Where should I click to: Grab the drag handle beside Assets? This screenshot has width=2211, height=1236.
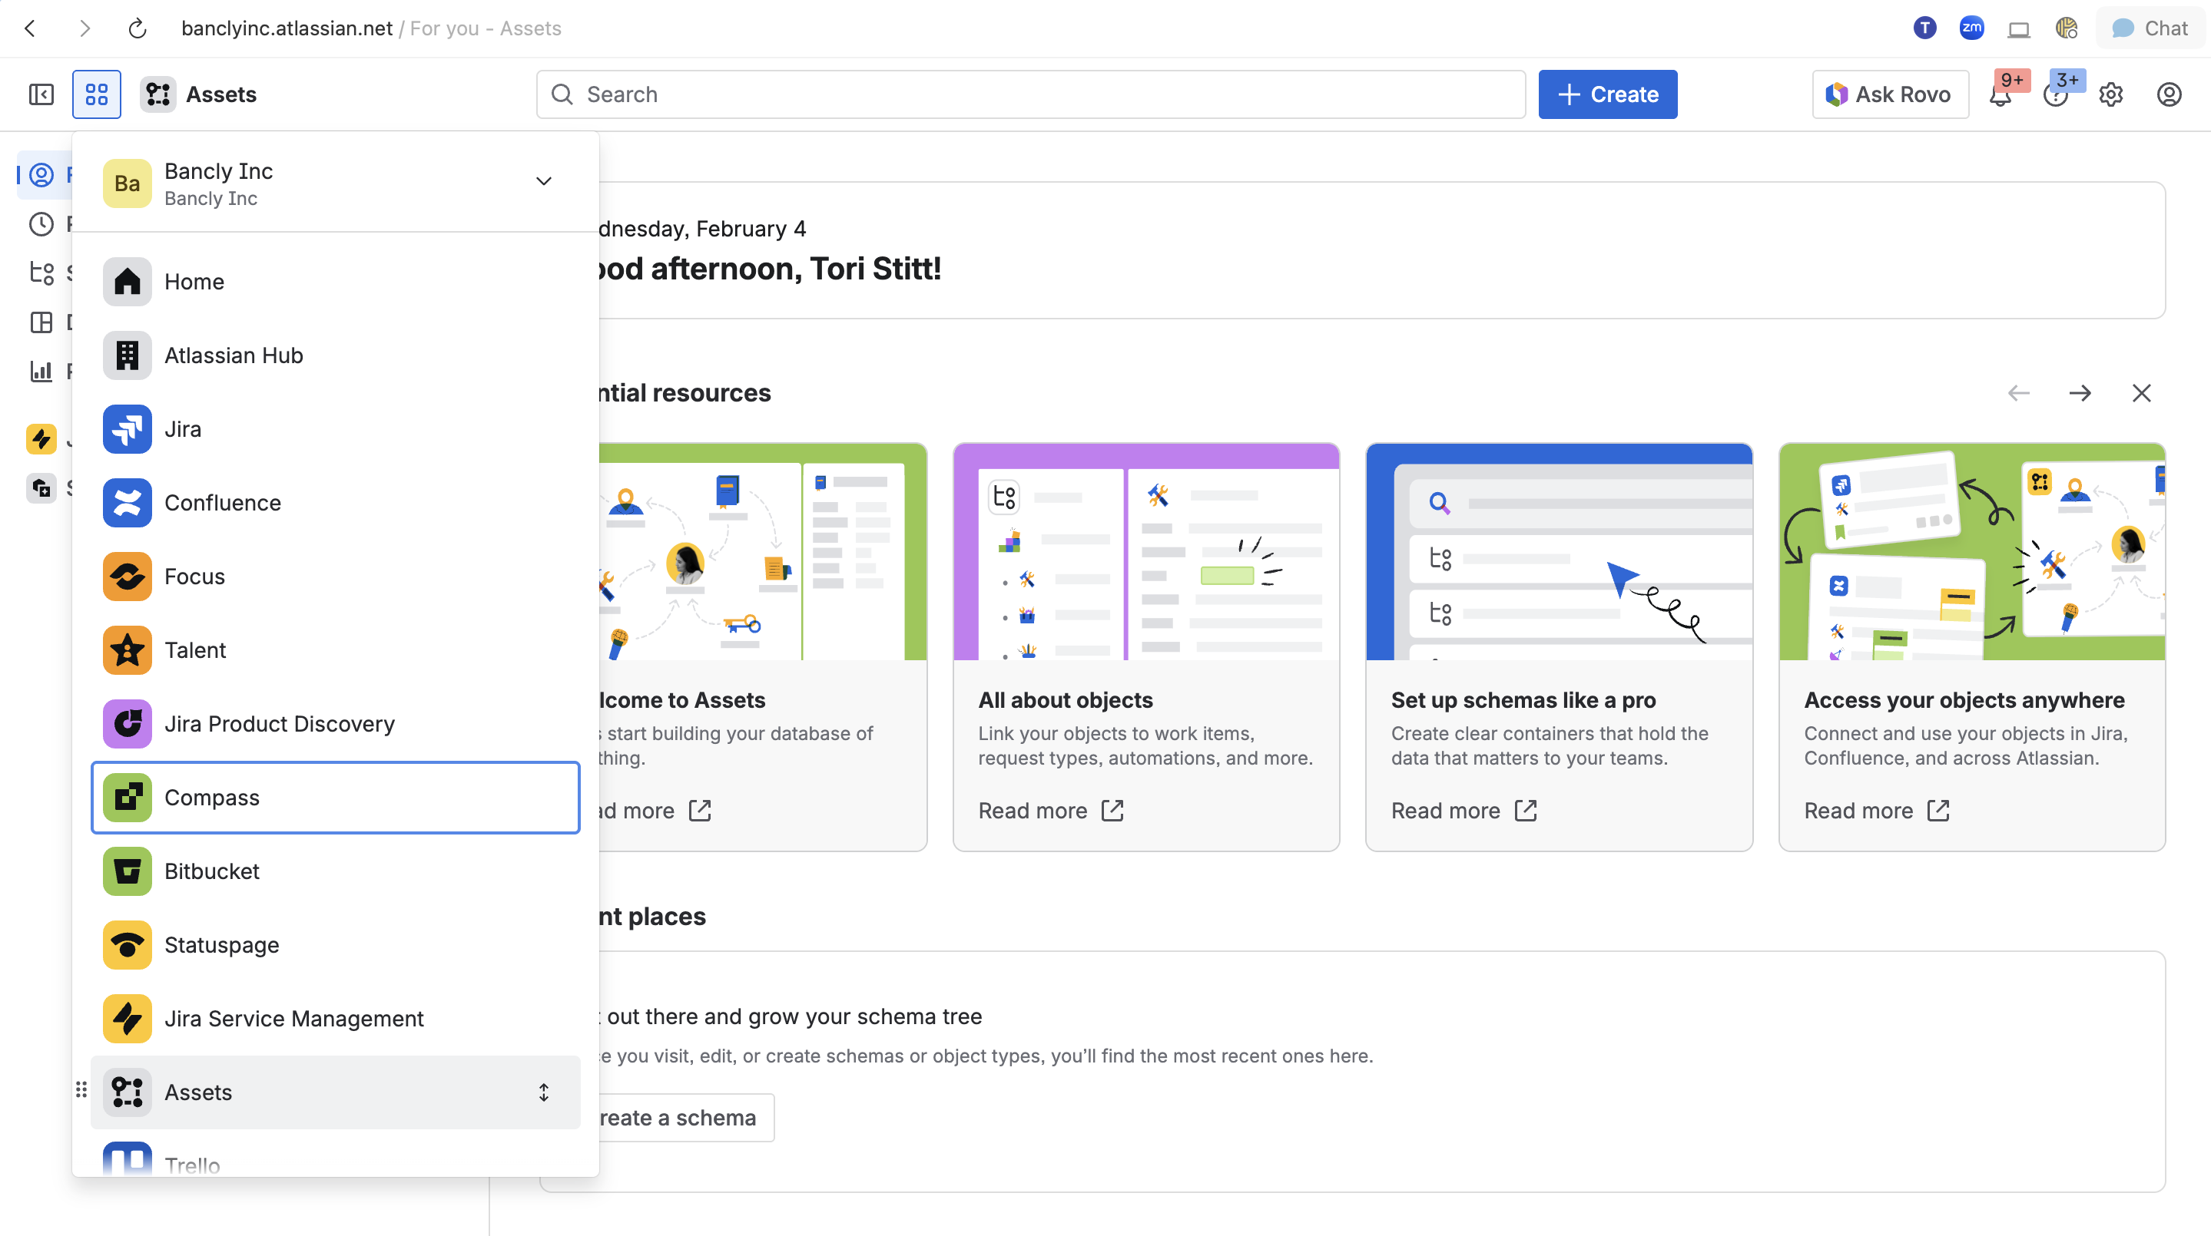pos(81,1090)
